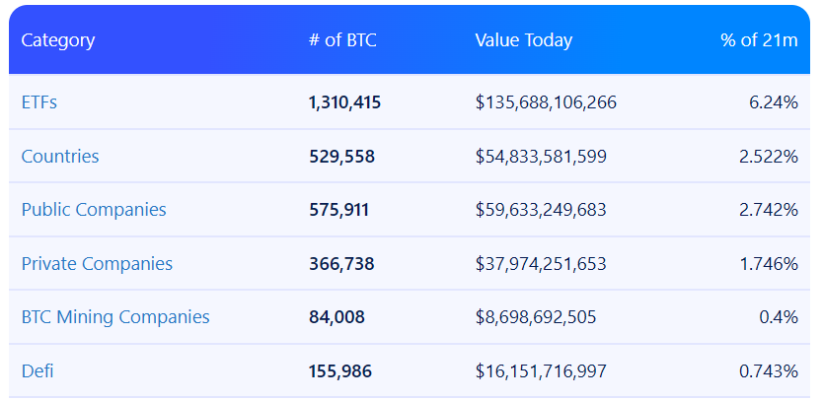Select the Defi category link
Screen dimensions: 823x401
(x=37, y=371)
